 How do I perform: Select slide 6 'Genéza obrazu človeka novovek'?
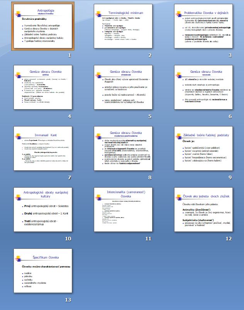pos(203,87)
